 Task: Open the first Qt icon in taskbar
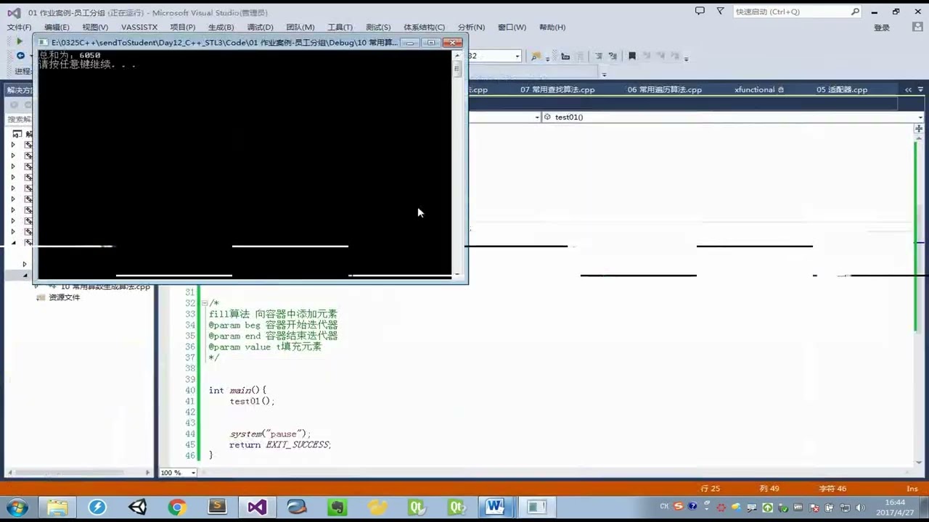click(417, 507)
